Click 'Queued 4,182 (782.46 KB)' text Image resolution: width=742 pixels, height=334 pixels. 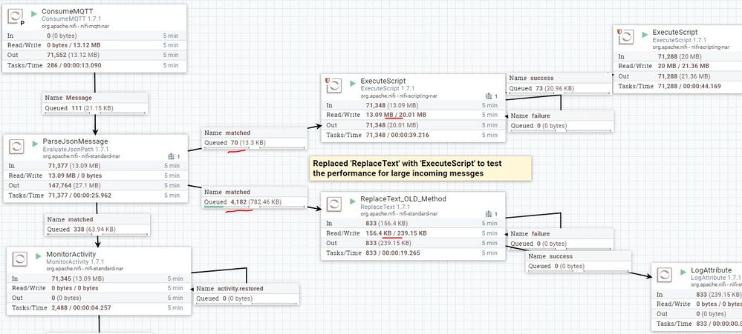point(243,202)
